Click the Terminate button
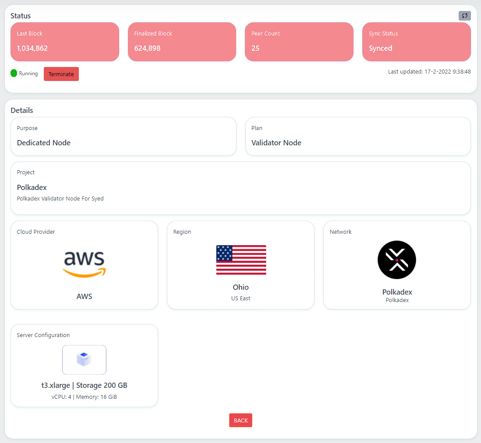 (x=61, y=74)
